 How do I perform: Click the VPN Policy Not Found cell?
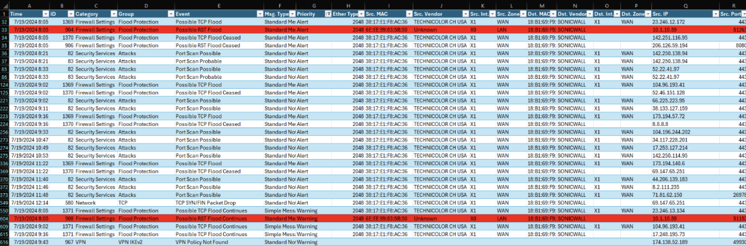coord(202,242)
